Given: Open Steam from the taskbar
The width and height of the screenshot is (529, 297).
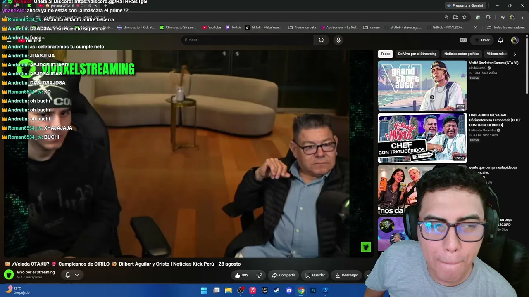Looking at the screenshot, I should pyautogui.click(x=276, y=290).
